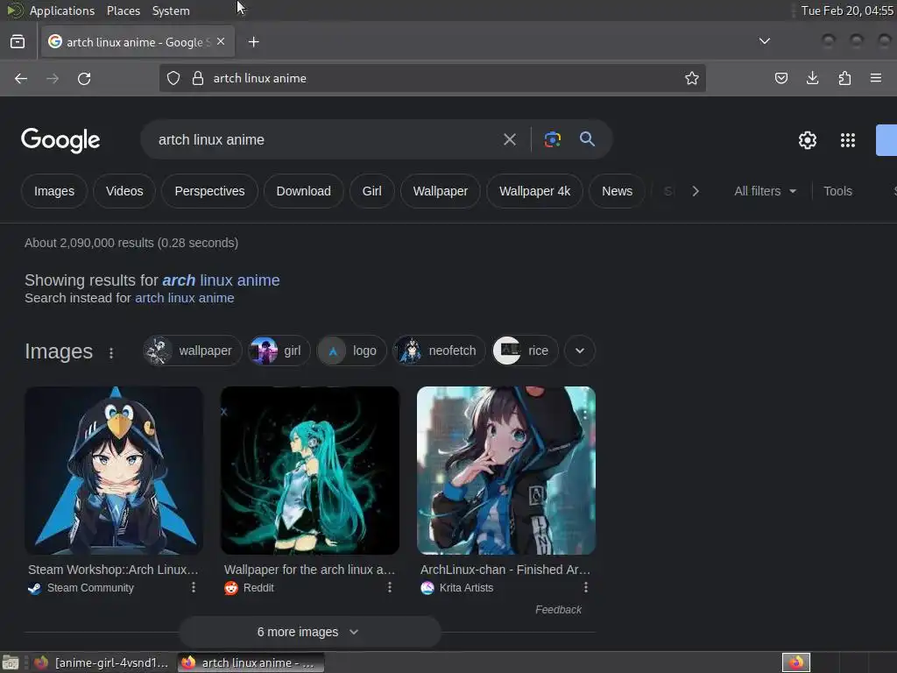
Task: Switch to anime-girl taskbar window
Action: 102,662
